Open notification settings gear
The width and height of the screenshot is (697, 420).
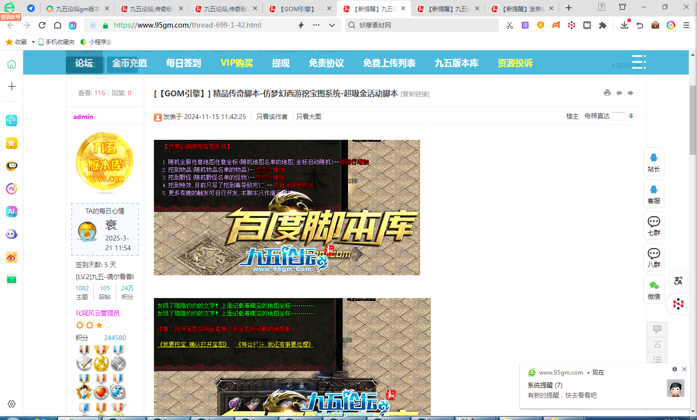click(x=675, y=369)
